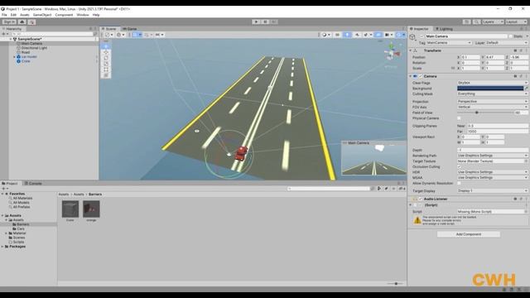This screenshot has height=298, width=530.
Task: Click the Sign in button
Action: click(9, 22)
